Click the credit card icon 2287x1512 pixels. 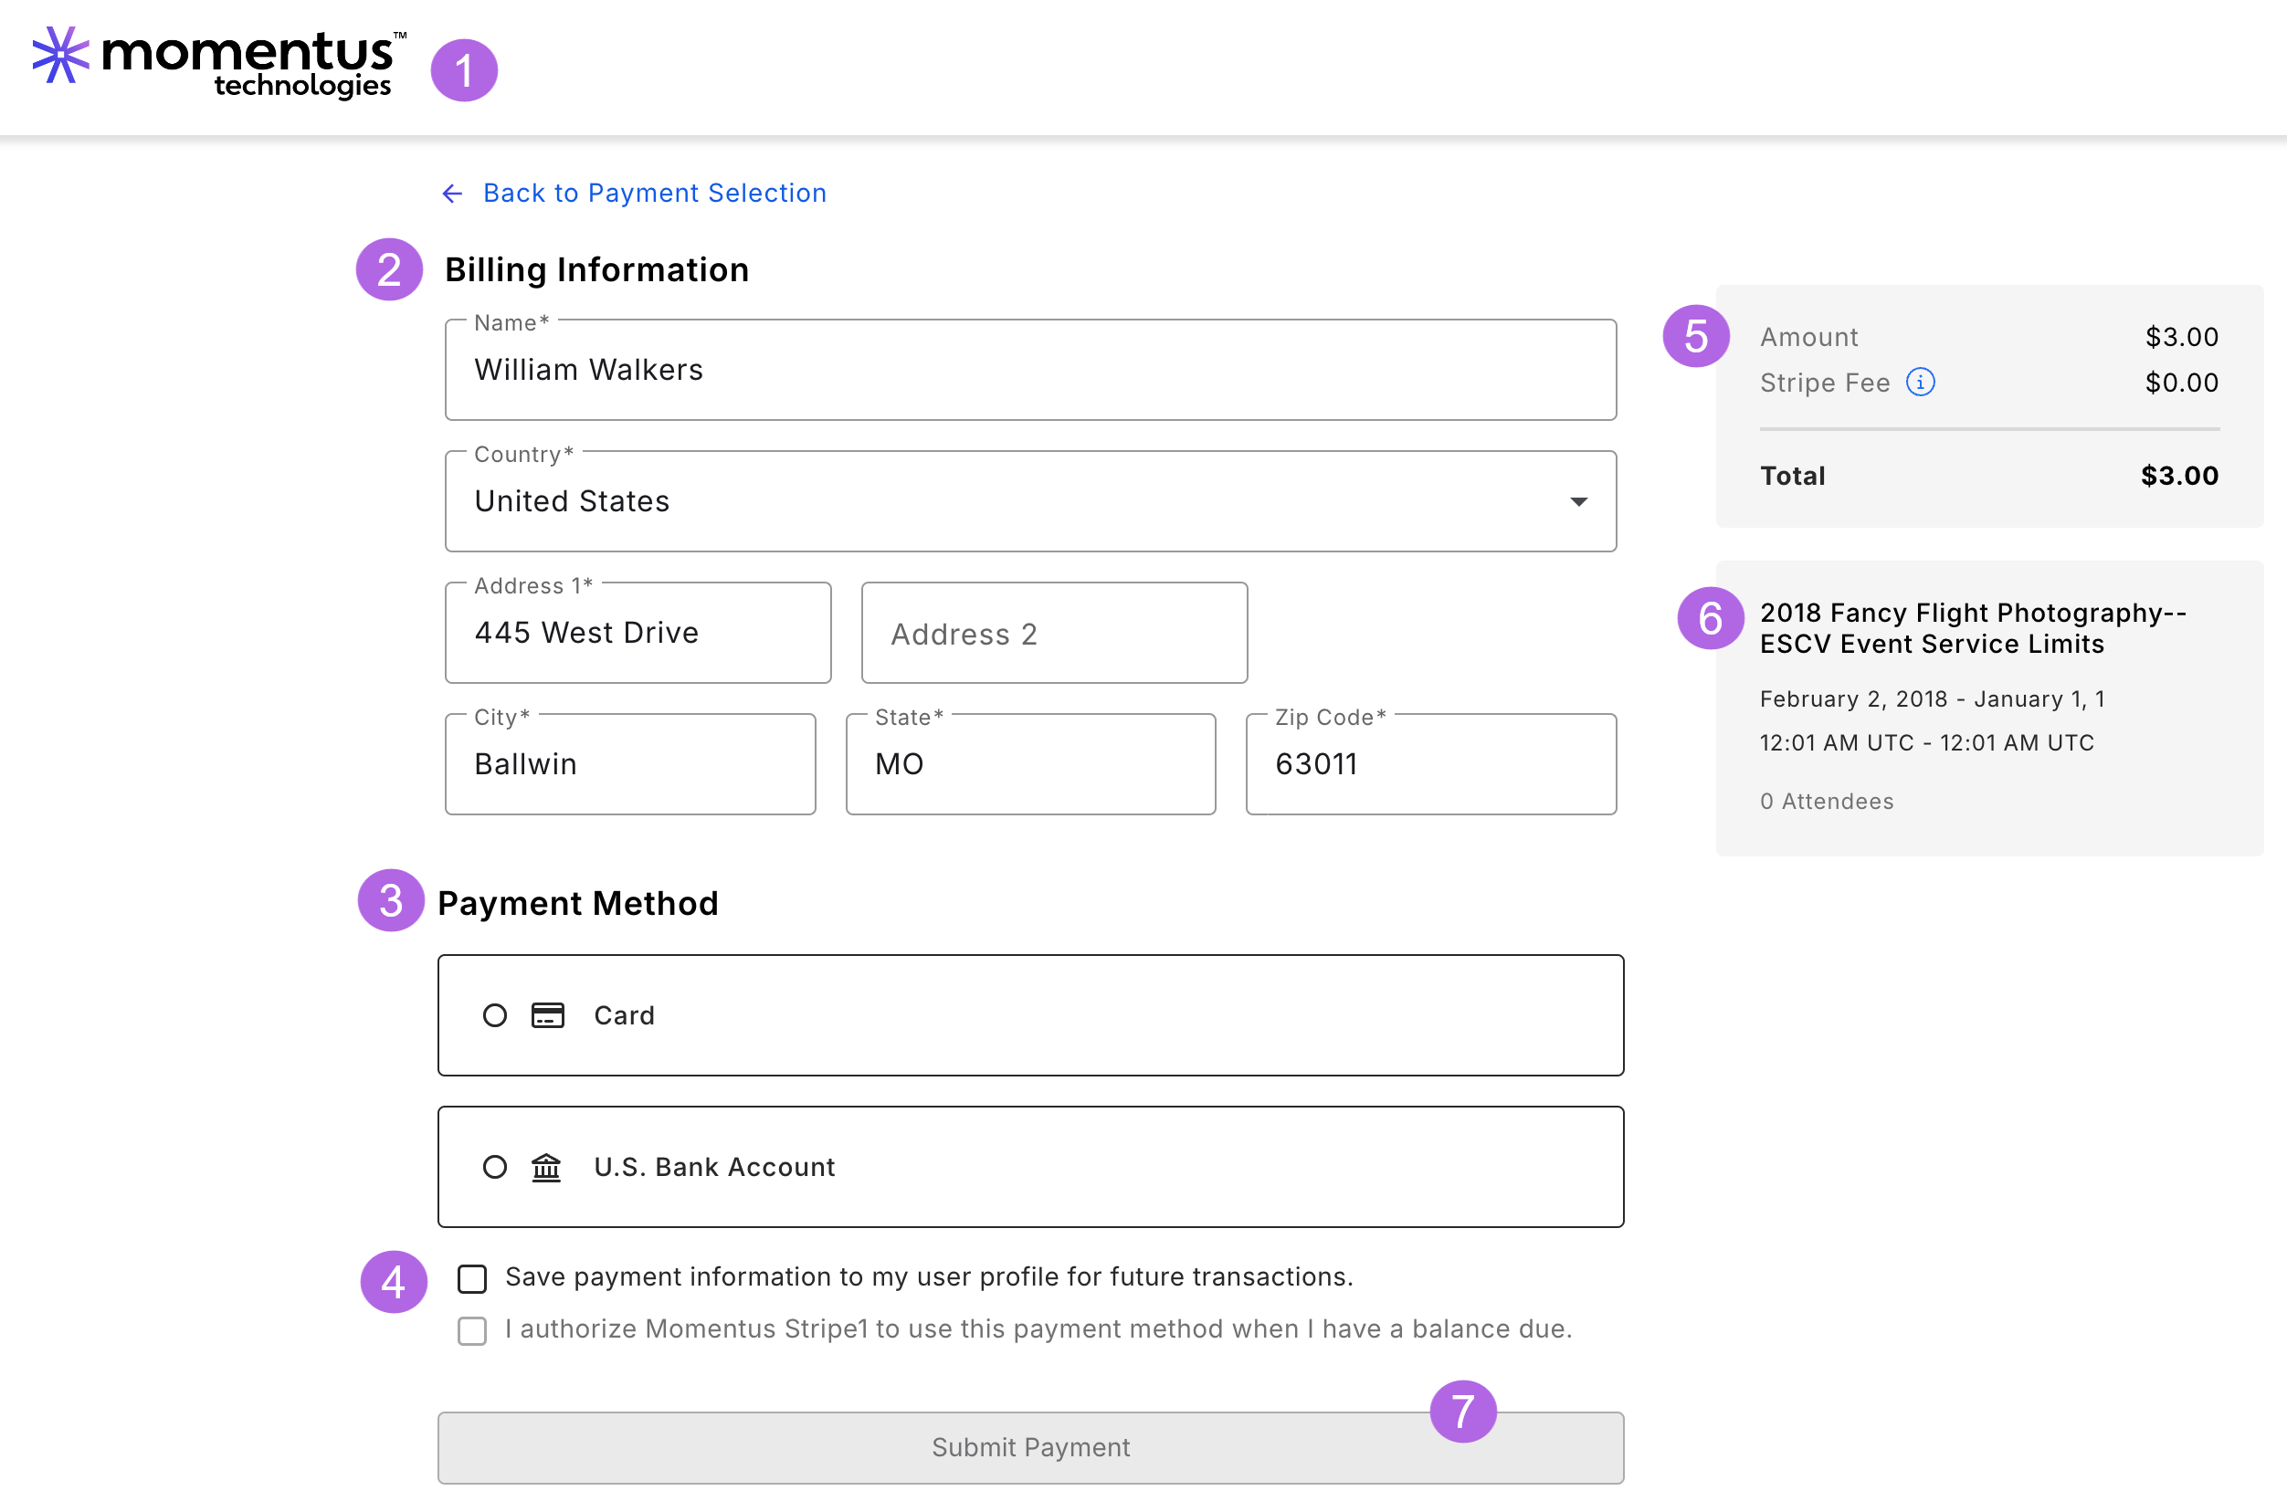pyautogui.click(x=547, y=1015)
